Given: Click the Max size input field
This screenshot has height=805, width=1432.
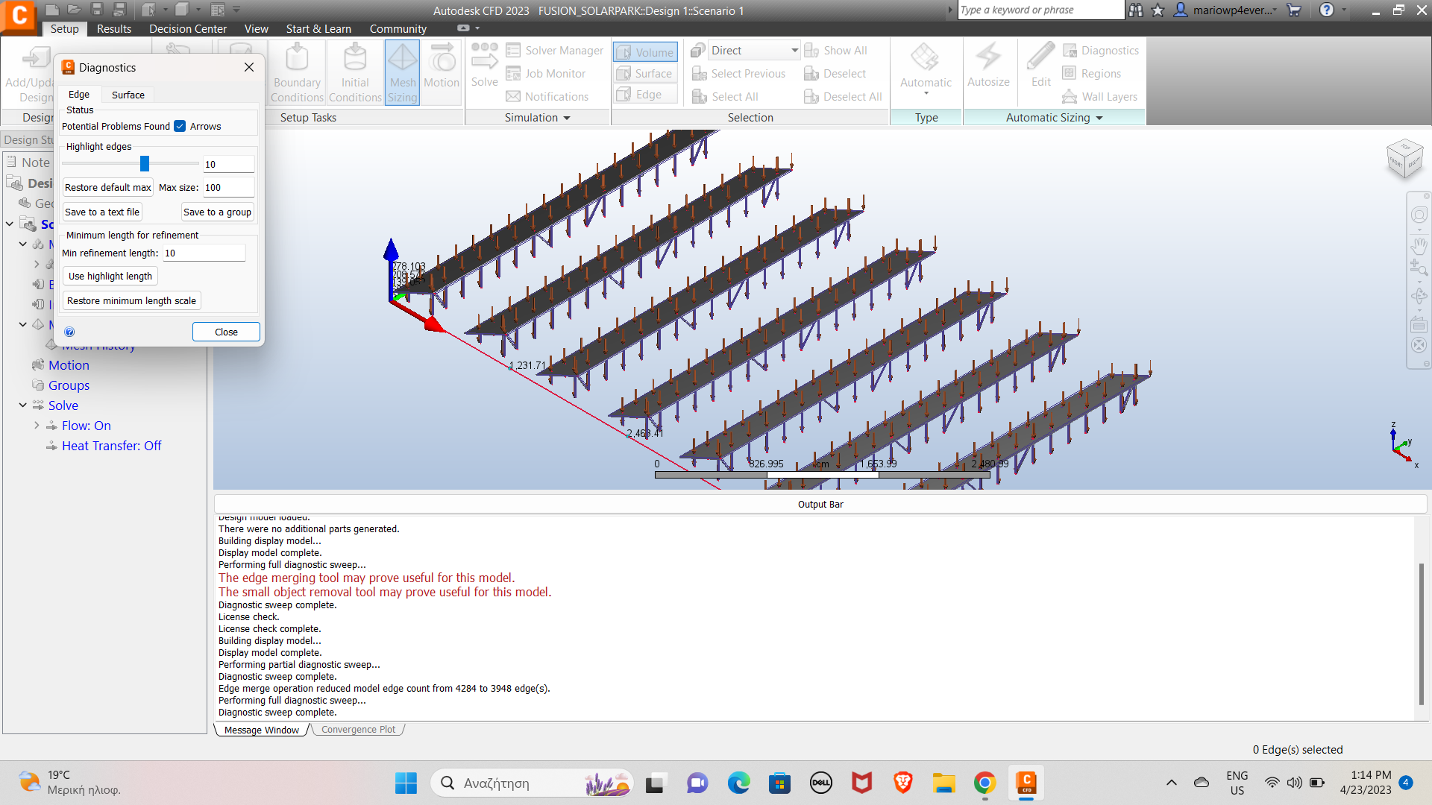Looking at the screenshot, I should tap(228, 187).
